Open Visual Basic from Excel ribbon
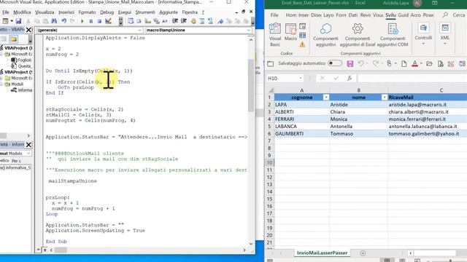The width and height of the screenshot is (467, 262). [x=275, y=35]
